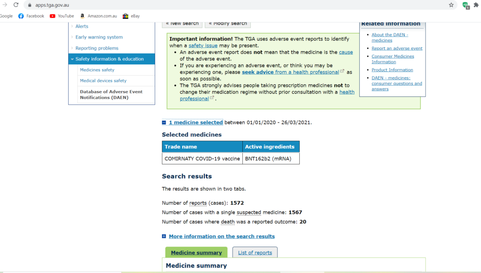Open the Amazon.com.au bookmark
The image size is (481, 273).
[x=99, y=16]
